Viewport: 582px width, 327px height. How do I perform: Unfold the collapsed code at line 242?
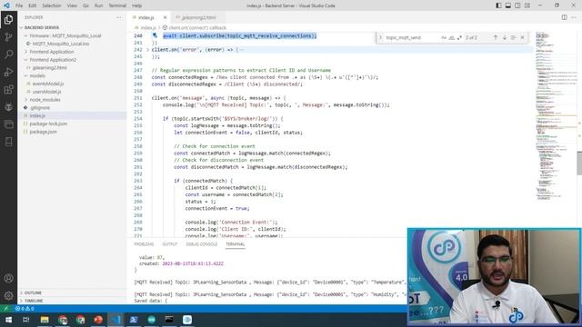pos(147,50)
